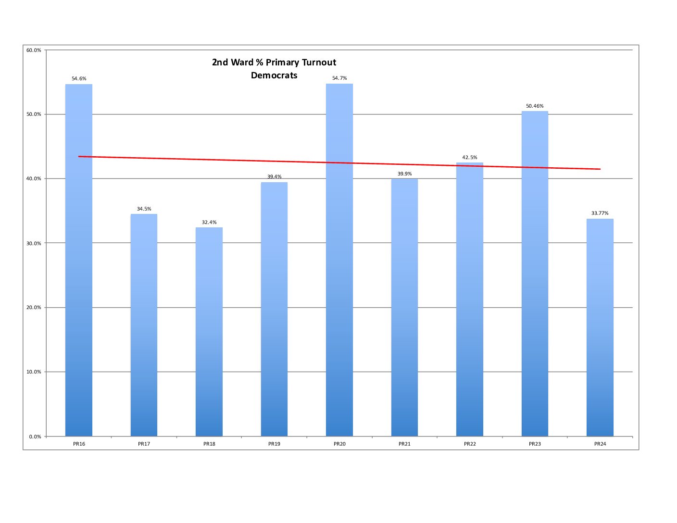
Task: Click the chart title "2nd Ward % Primary Turnout"
Action: point(274,62)
